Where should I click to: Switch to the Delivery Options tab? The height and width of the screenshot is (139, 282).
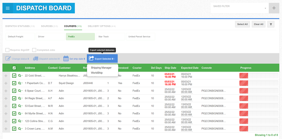102,26
